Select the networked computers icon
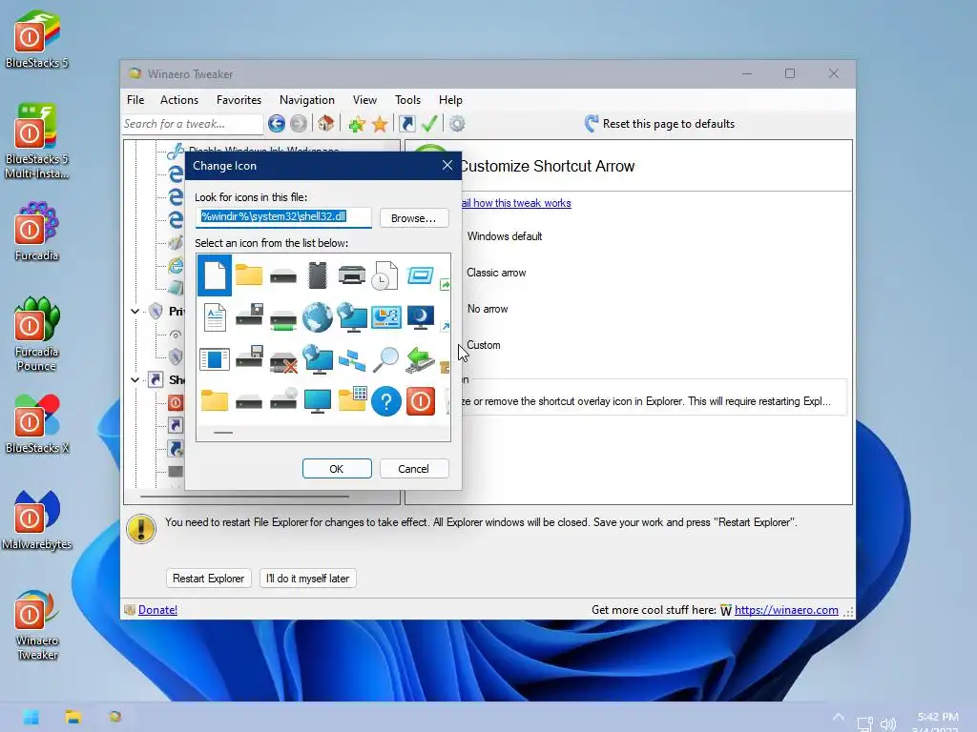 (351, 359)
